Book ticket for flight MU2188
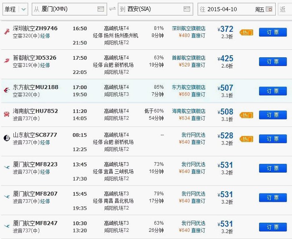Image resolution: width=292 pixels, height=239 pixels. (273, 91)
